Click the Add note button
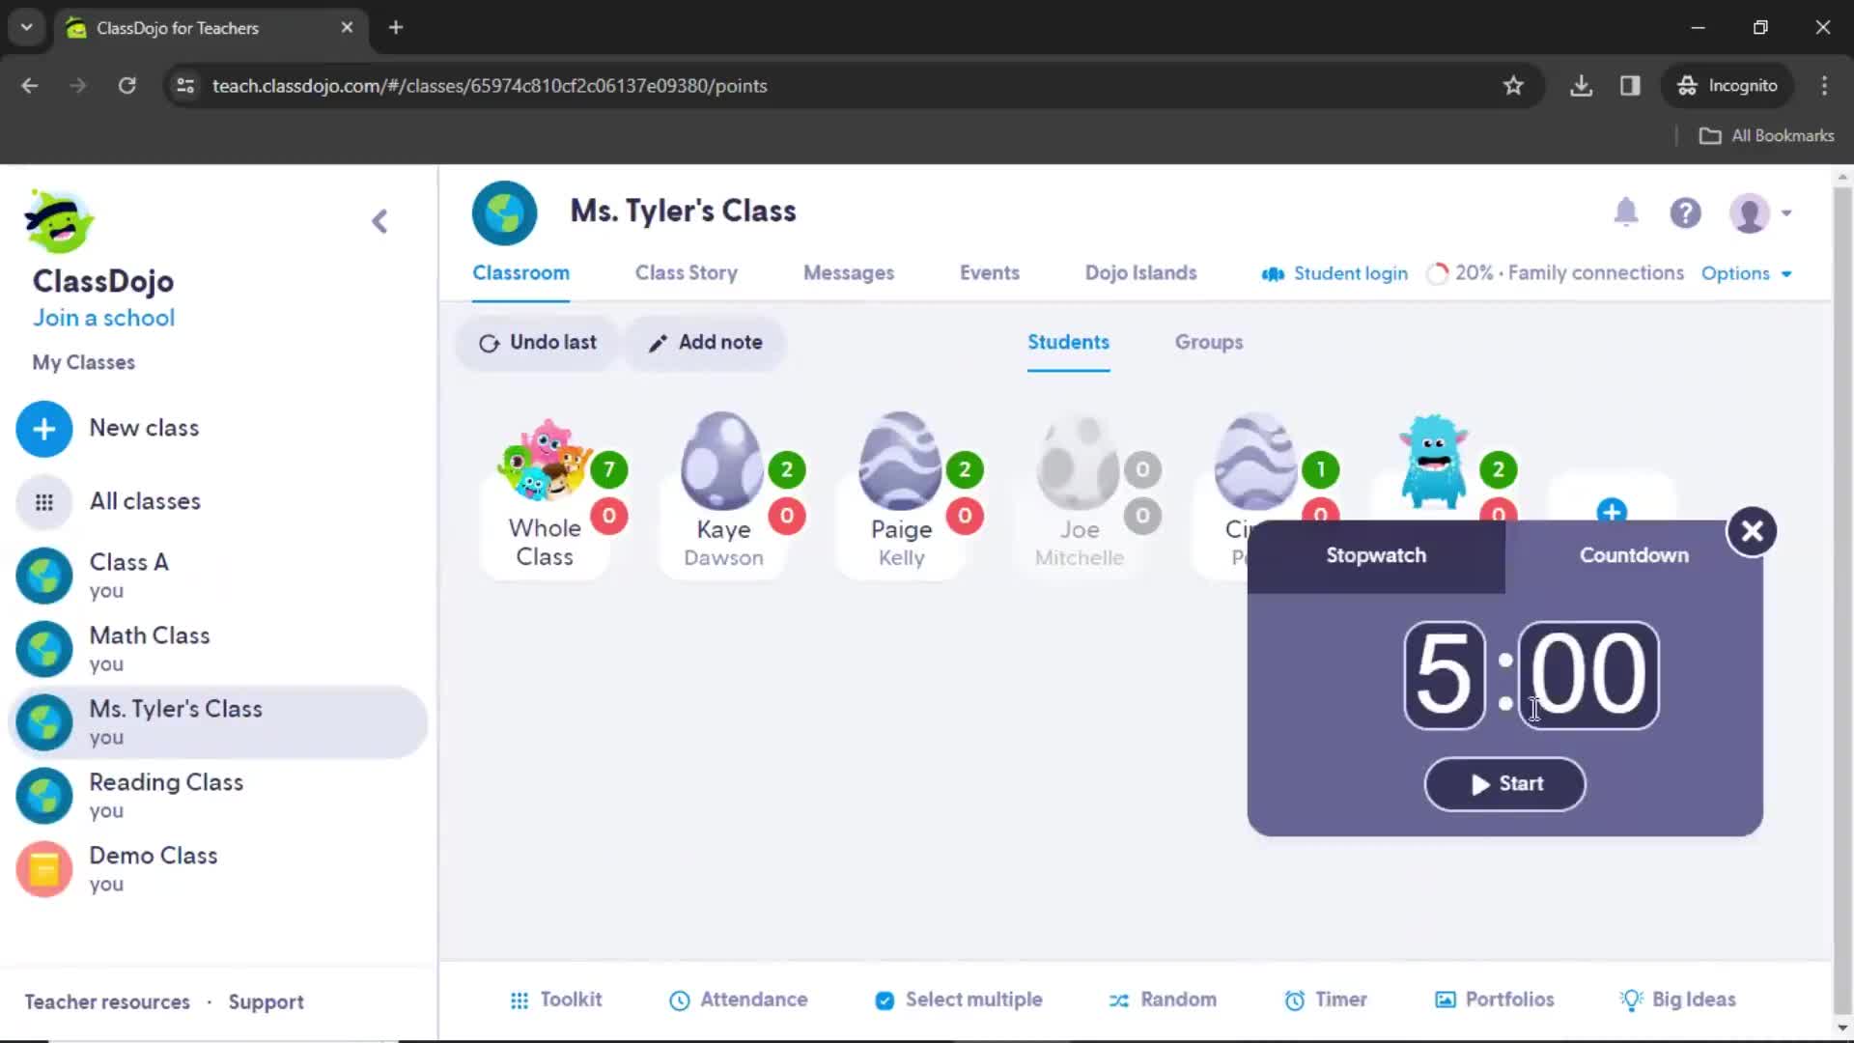 point(707,341)
